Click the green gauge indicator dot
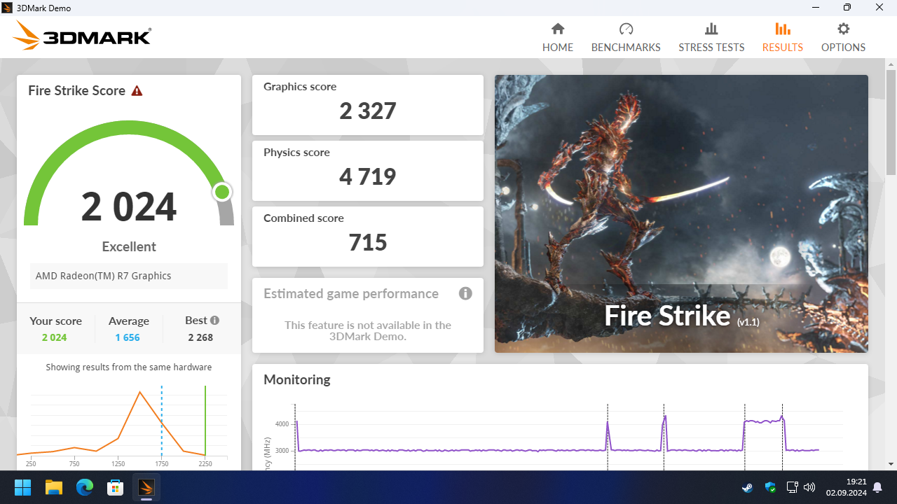Image resolution: width=897 pixels, height=504 pixels. 222,192
